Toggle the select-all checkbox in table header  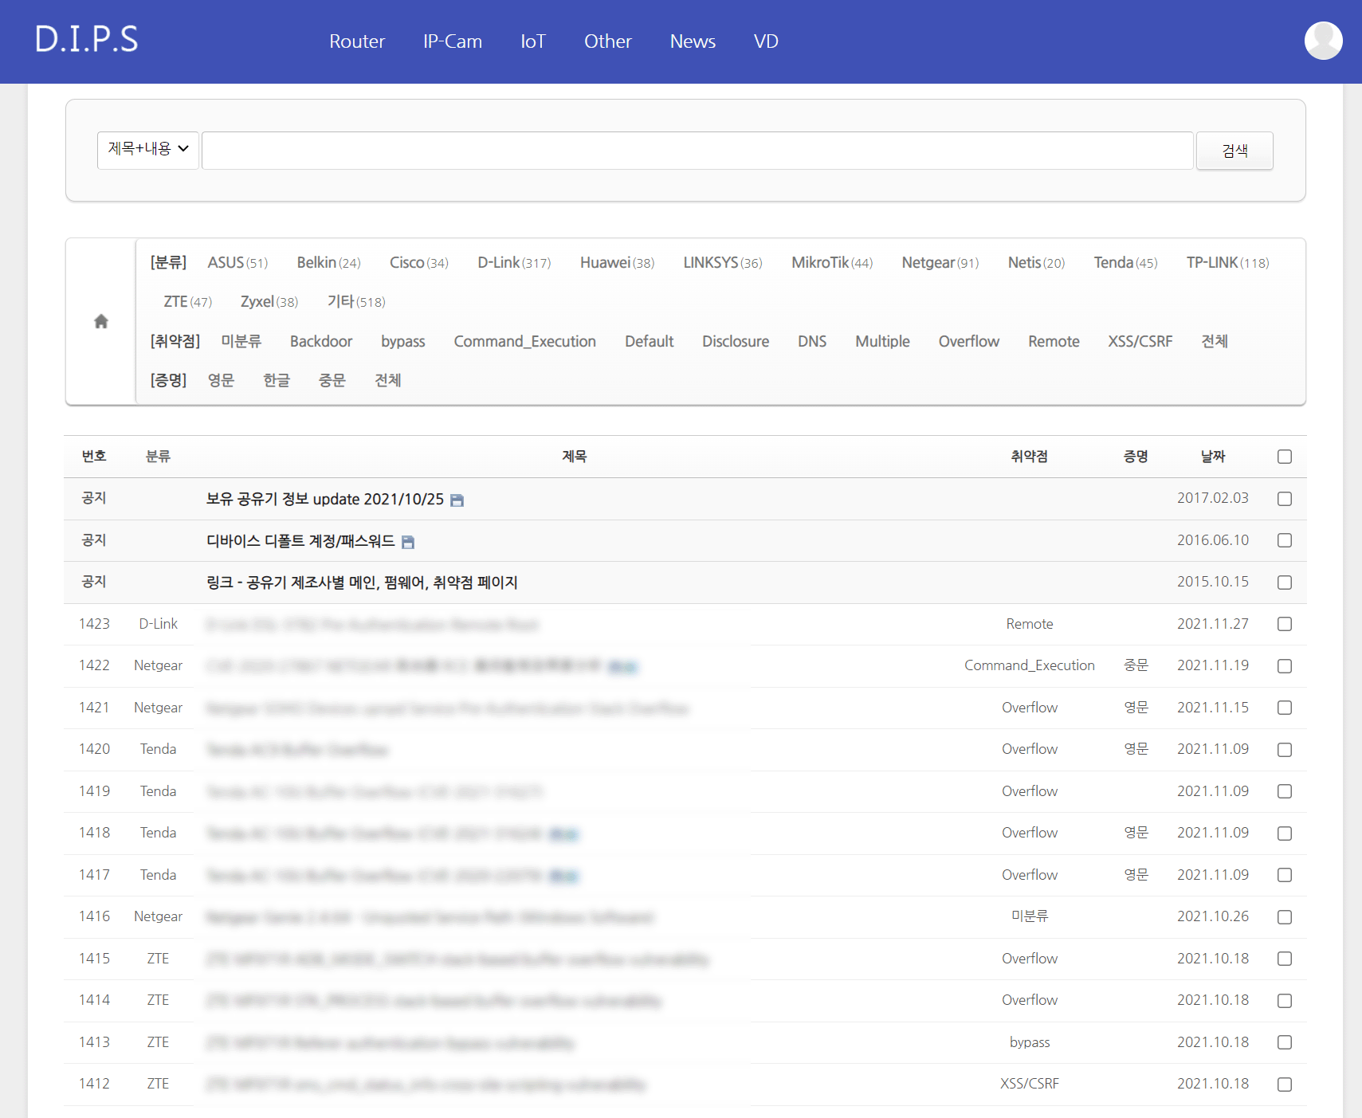pyautogui.click(x=1284, y=457)
